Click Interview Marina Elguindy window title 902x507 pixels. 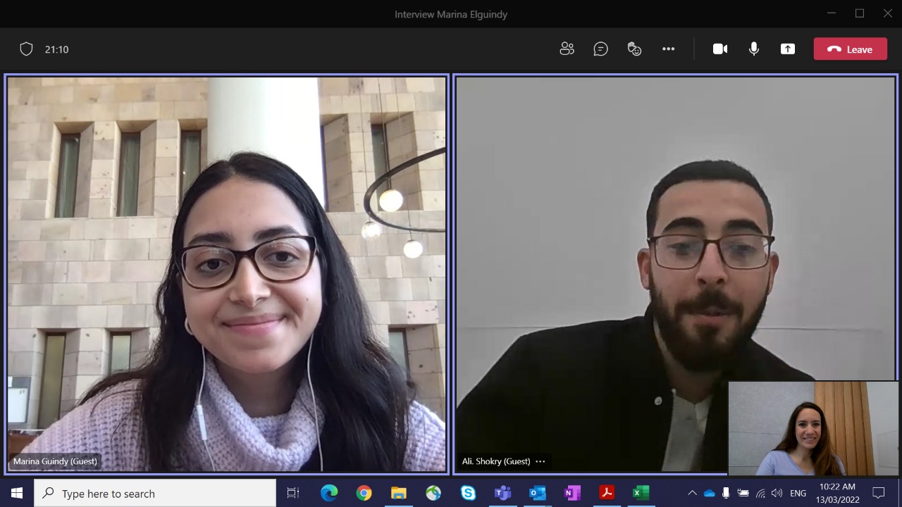451,14
